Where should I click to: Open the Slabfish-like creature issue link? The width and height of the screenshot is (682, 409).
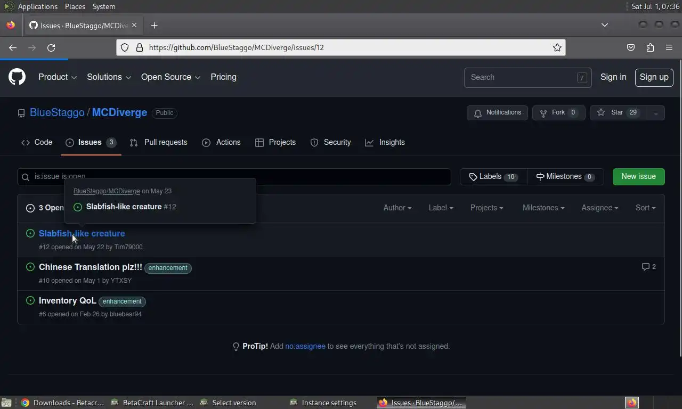[82, 233]
